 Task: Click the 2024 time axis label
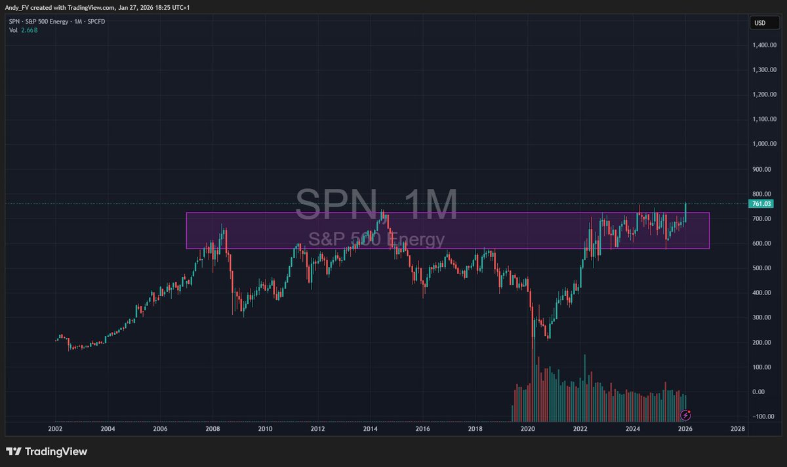point(633,429)
